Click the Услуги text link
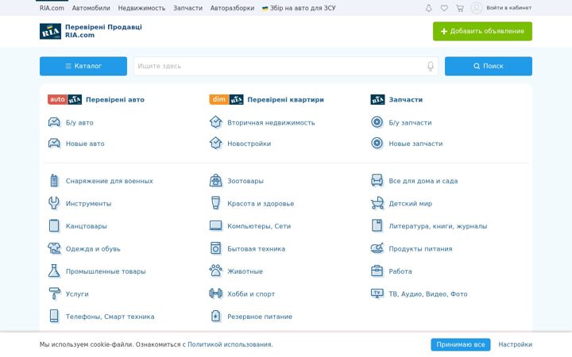Viewport: 572px width, 357px height. pyautogui.click(x=77, y=294)
